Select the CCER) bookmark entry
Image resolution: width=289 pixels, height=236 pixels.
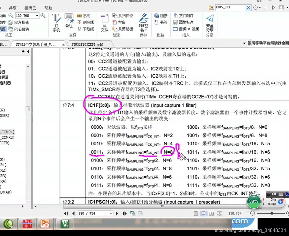point(5,143)
